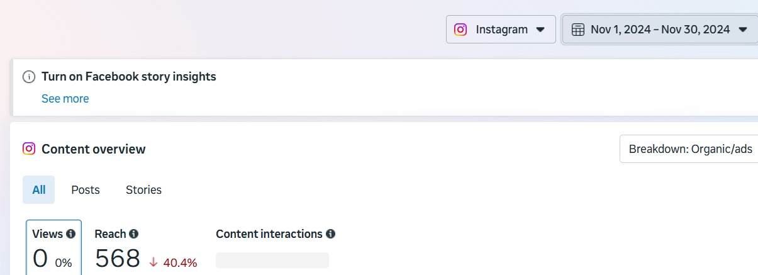Click the Turn on Facebook story insights heading

tap(128, 77)
